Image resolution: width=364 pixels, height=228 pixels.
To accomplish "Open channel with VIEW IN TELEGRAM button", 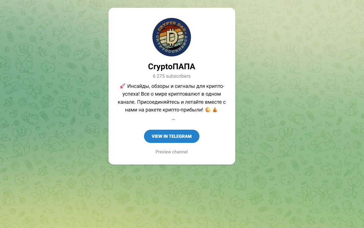I will (172, 136).
